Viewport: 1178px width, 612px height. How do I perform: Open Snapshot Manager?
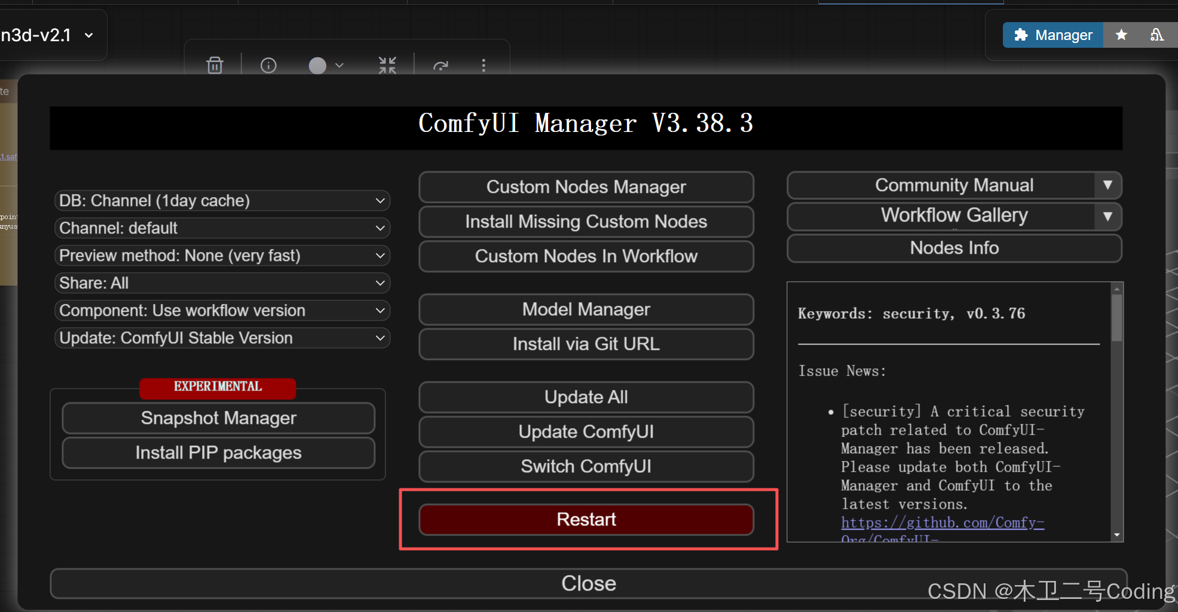click(x=218, y=418)
